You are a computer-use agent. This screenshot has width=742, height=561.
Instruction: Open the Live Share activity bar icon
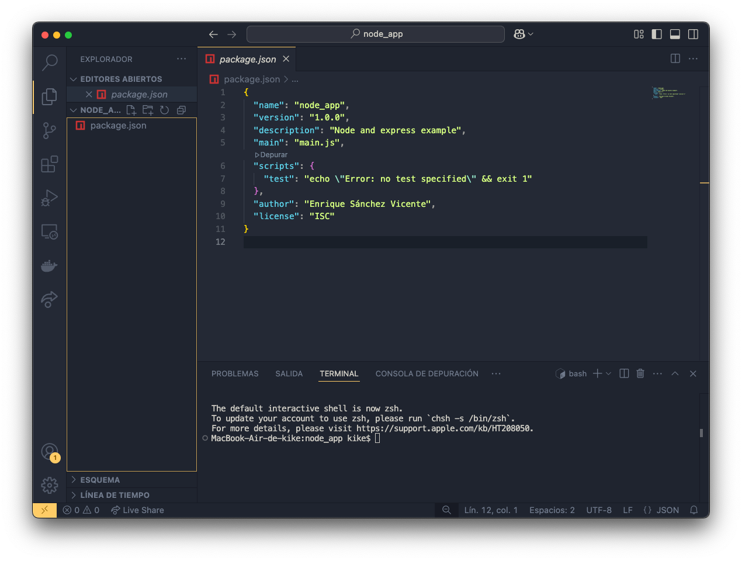click(50, 299)
